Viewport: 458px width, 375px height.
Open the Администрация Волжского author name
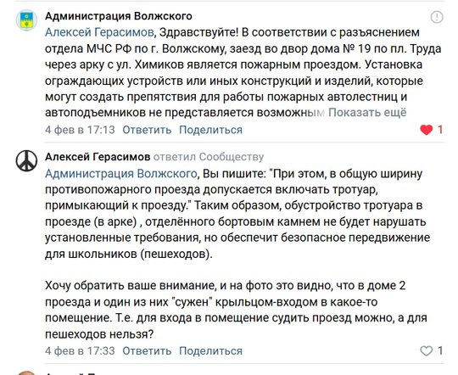tap(119, 16)
